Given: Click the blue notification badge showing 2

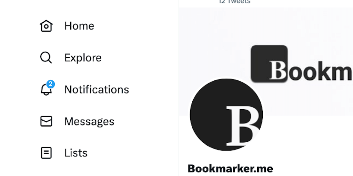Looking at the screenshot, I should click(51, 84).
